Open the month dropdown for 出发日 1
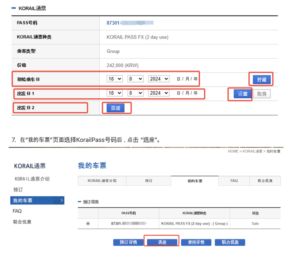300x257 pixels. tap(135, 93)
